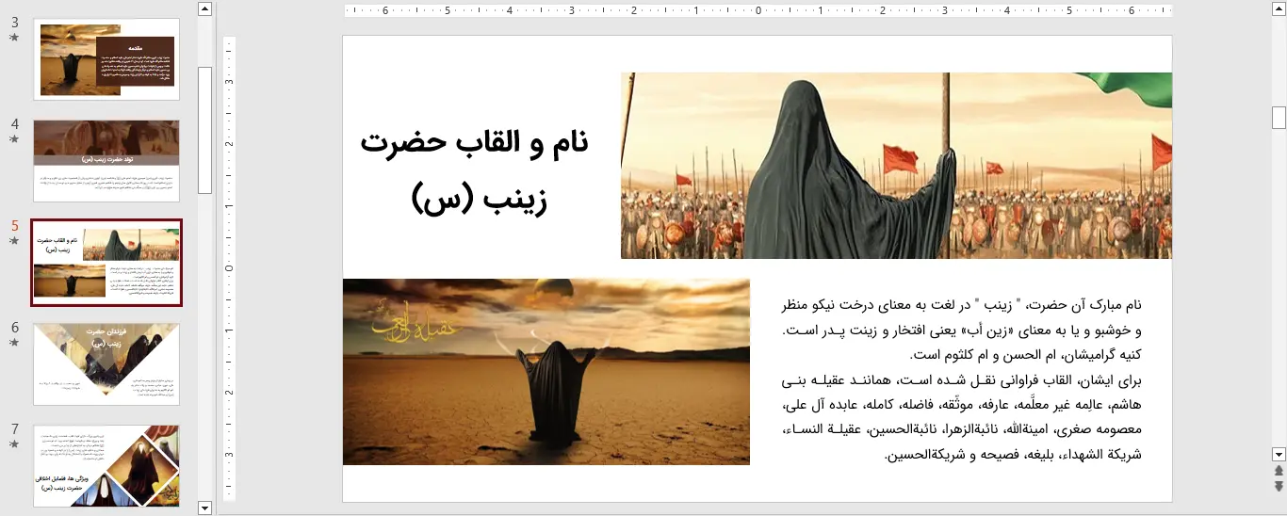Click the animation star icon beside slide 5

(14, 241)
